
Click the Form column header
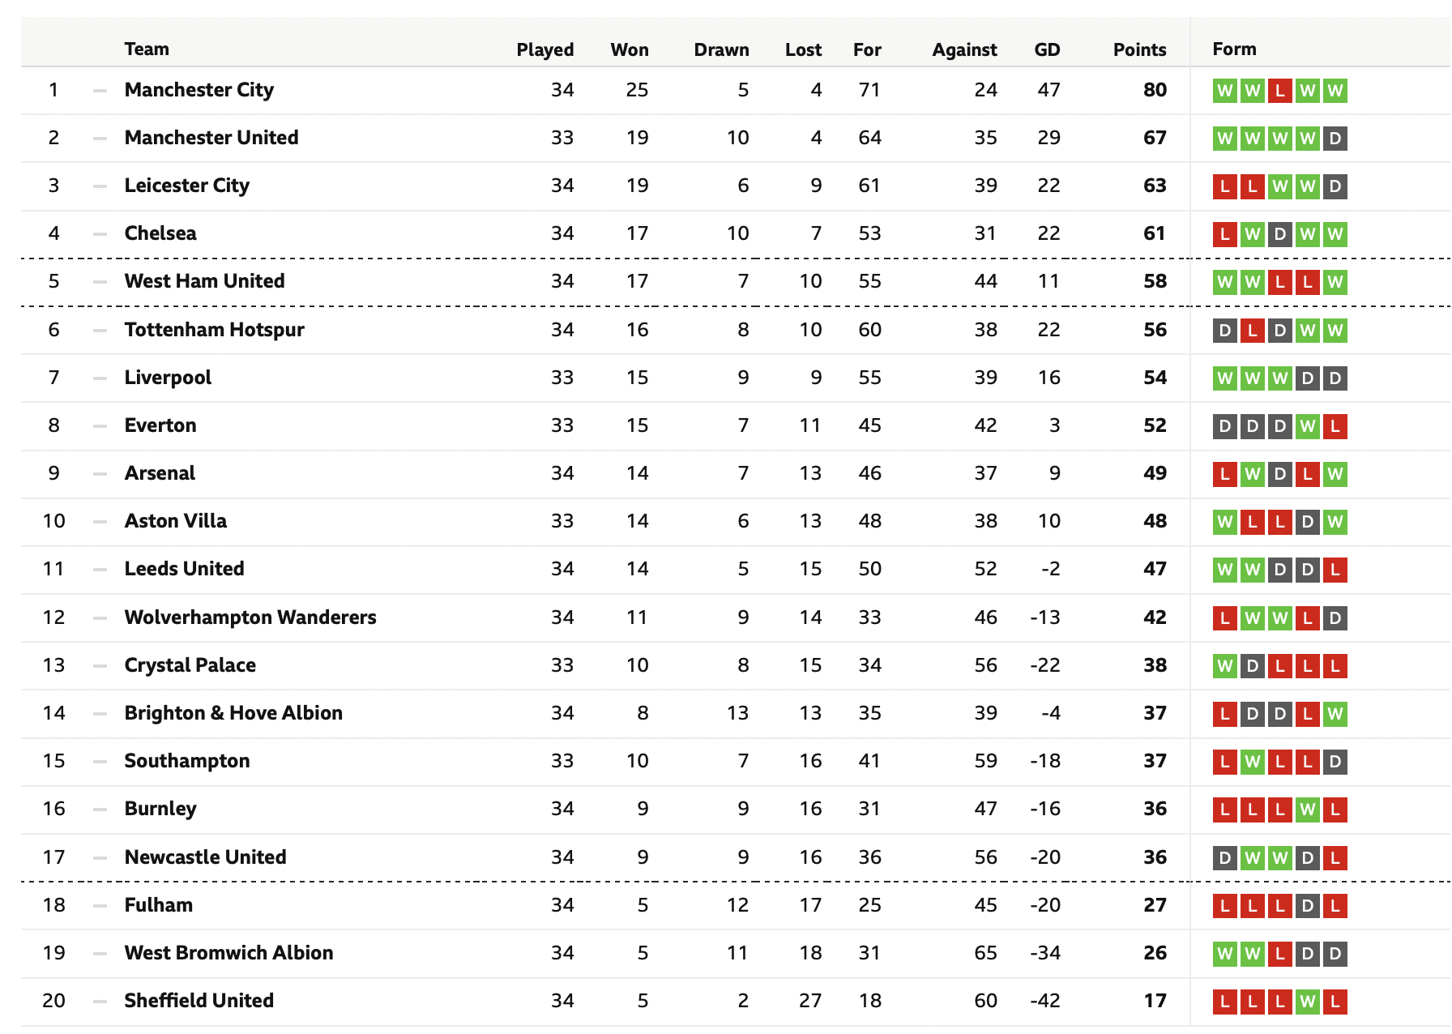coord(1234,49)
